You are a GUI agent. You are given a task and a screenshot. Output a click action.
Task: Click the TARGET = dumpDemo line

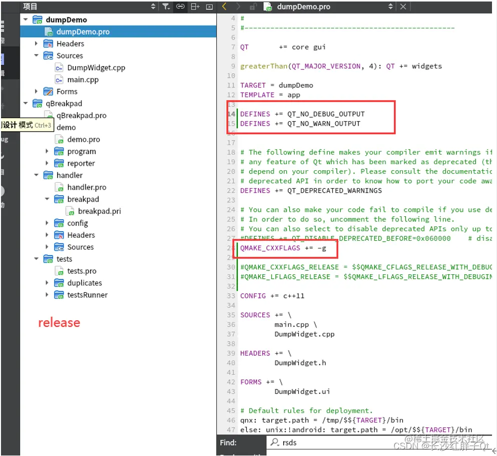click(x=276, y=86)
